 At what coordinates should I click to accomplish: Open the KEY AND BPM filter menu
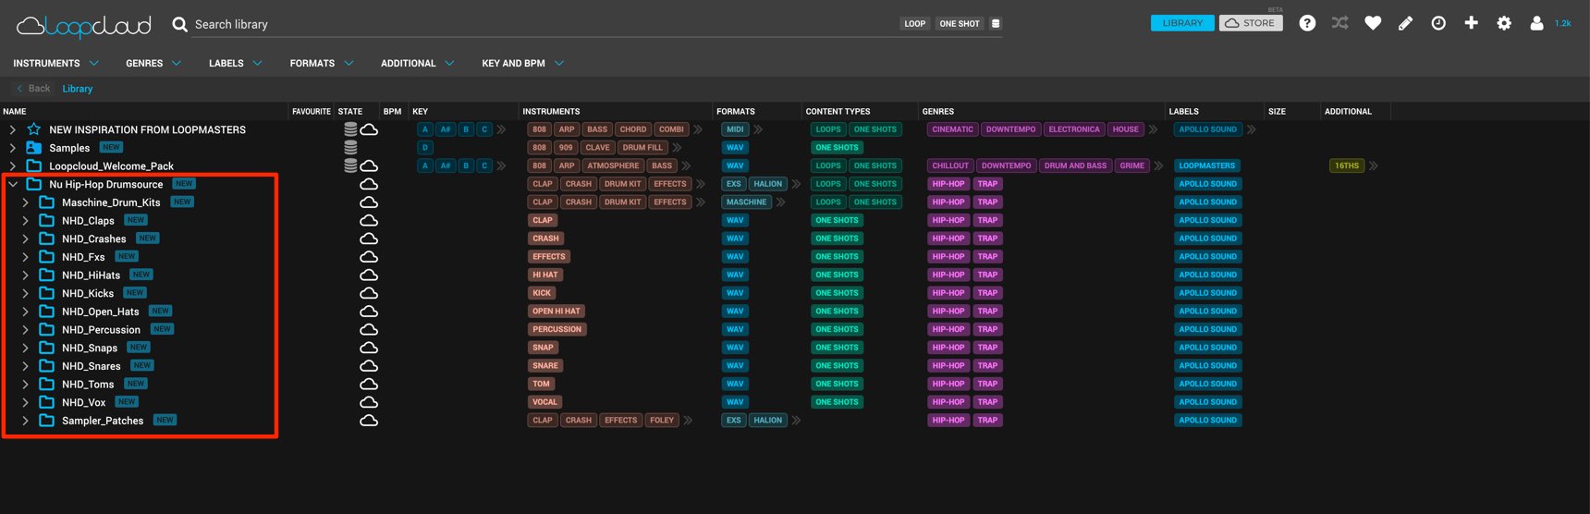[x=523, y=63]
